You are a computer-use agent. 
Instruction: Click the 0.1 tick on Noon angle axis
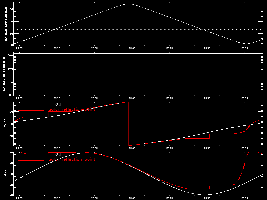tap(11, 95)
